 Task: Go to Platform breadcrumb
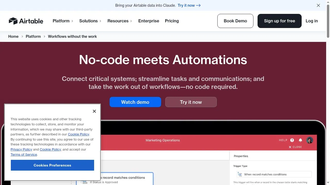(x=33, y=36)
